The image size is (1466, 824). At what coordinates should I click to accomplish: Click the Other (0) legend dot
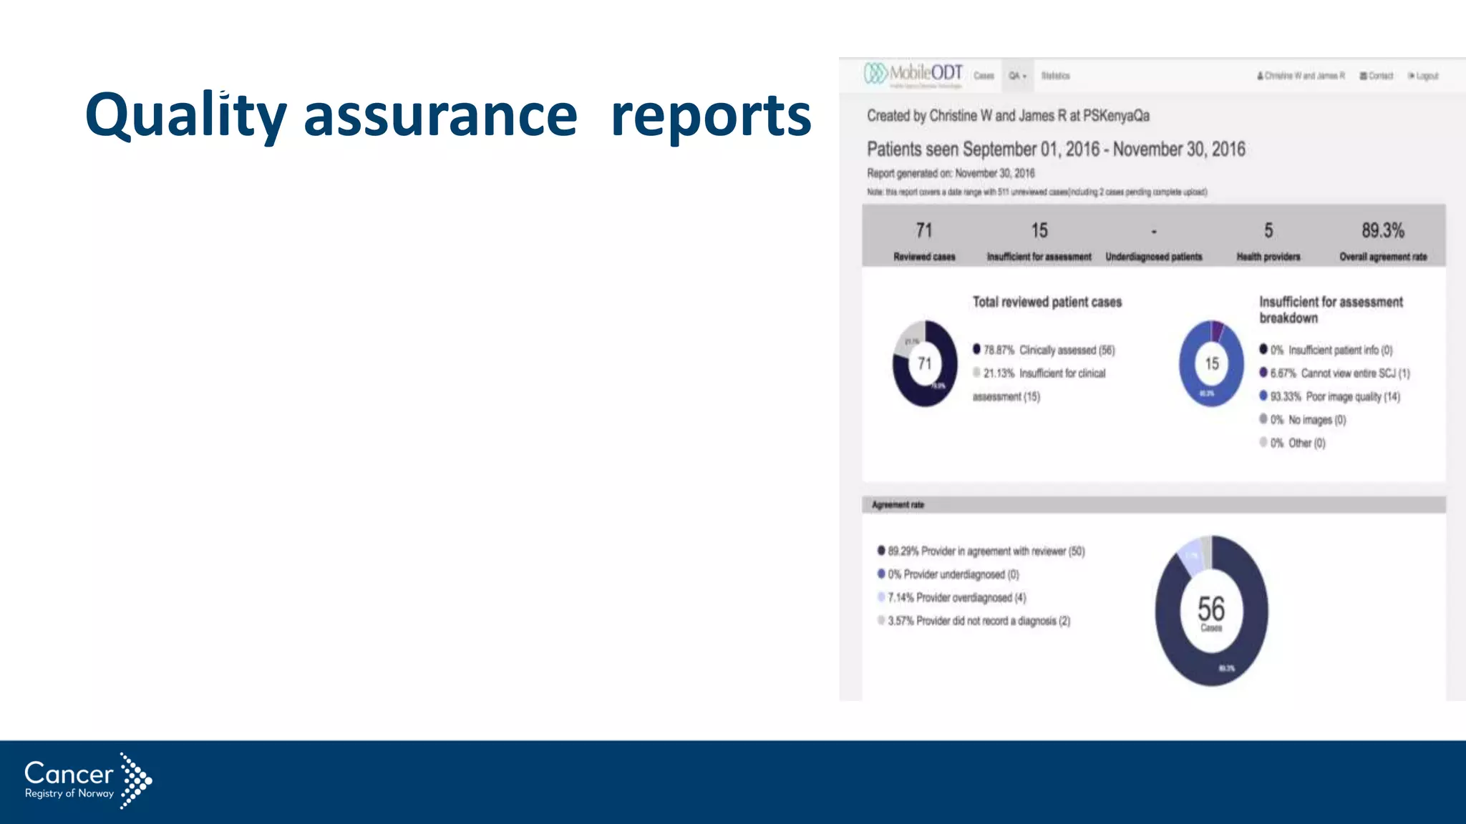tap(1263, 442)
